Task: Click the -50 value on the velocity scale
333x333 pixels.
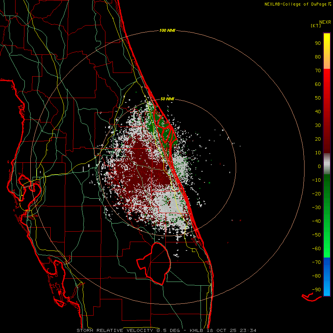Action: [316, 235]
